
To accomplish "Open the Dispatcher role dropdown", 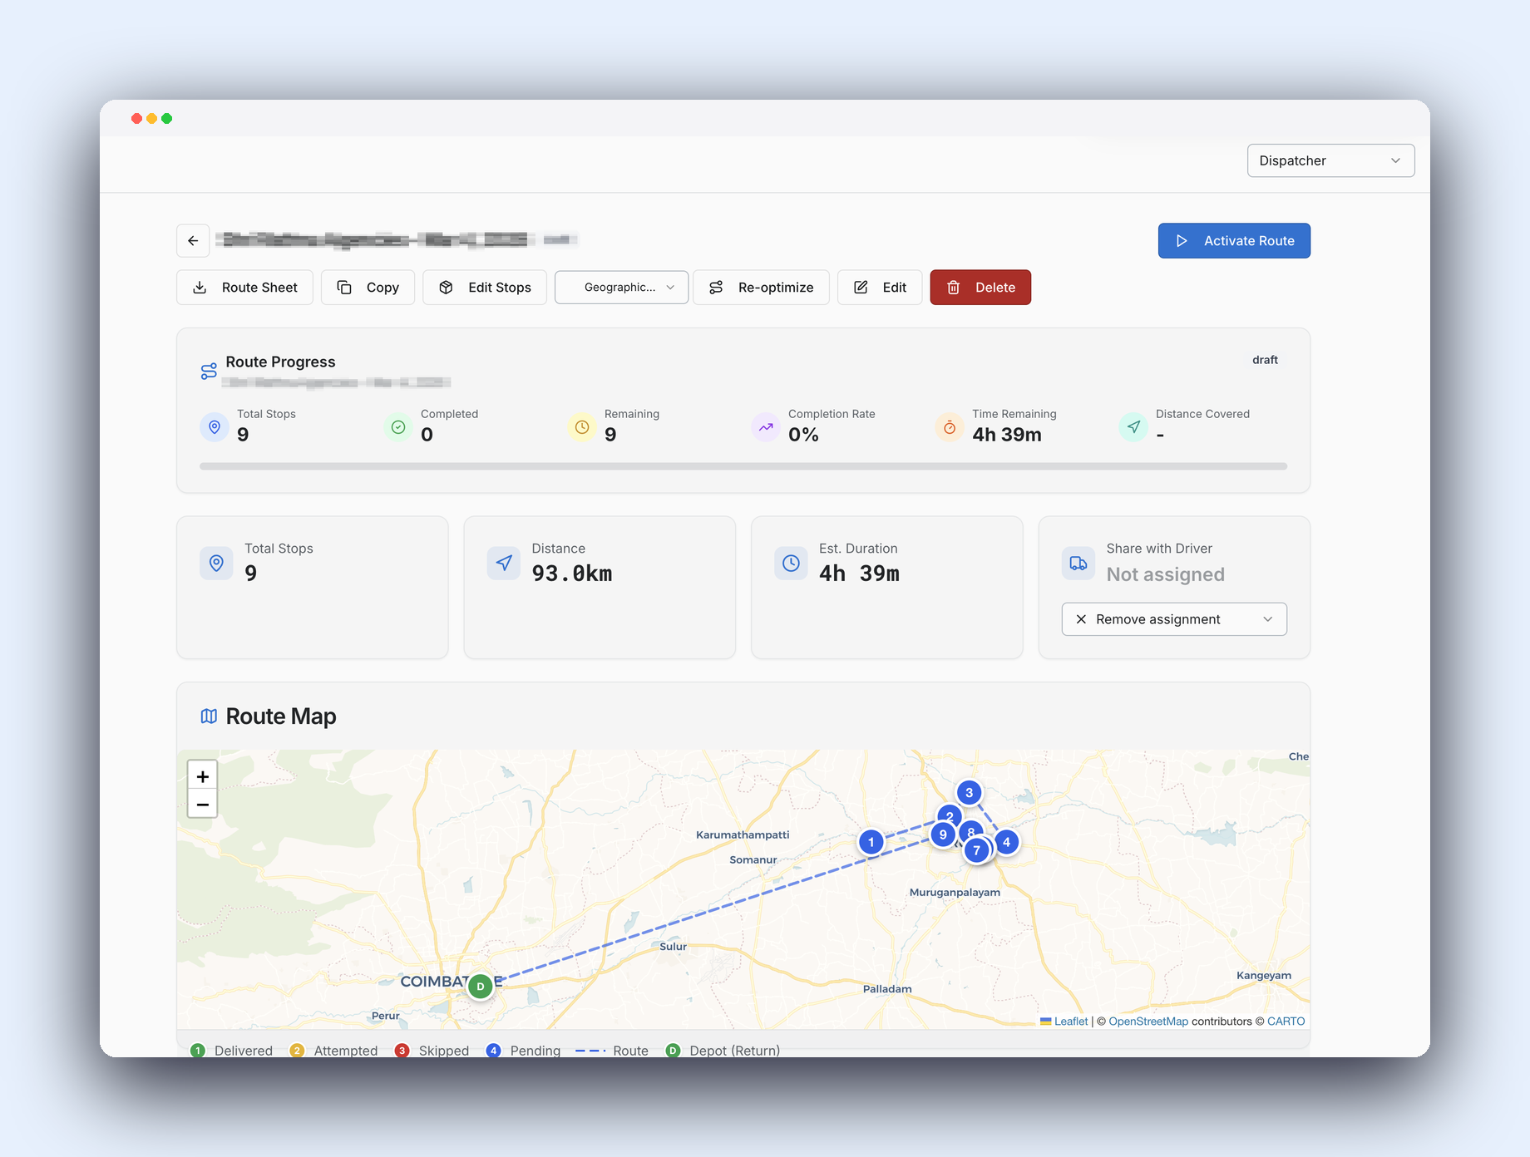I will (1330, 160).
